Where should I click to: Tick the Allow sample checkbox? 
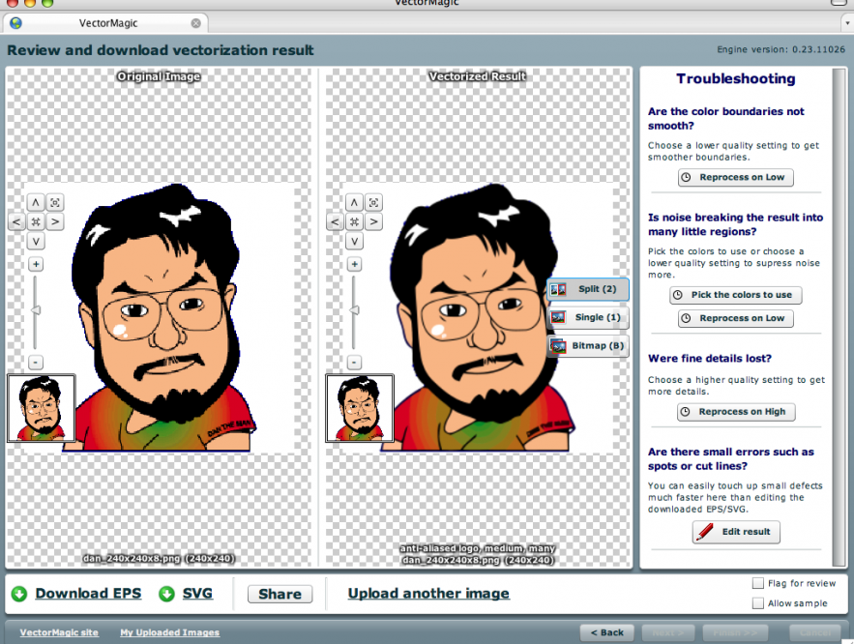pos(757,603)
